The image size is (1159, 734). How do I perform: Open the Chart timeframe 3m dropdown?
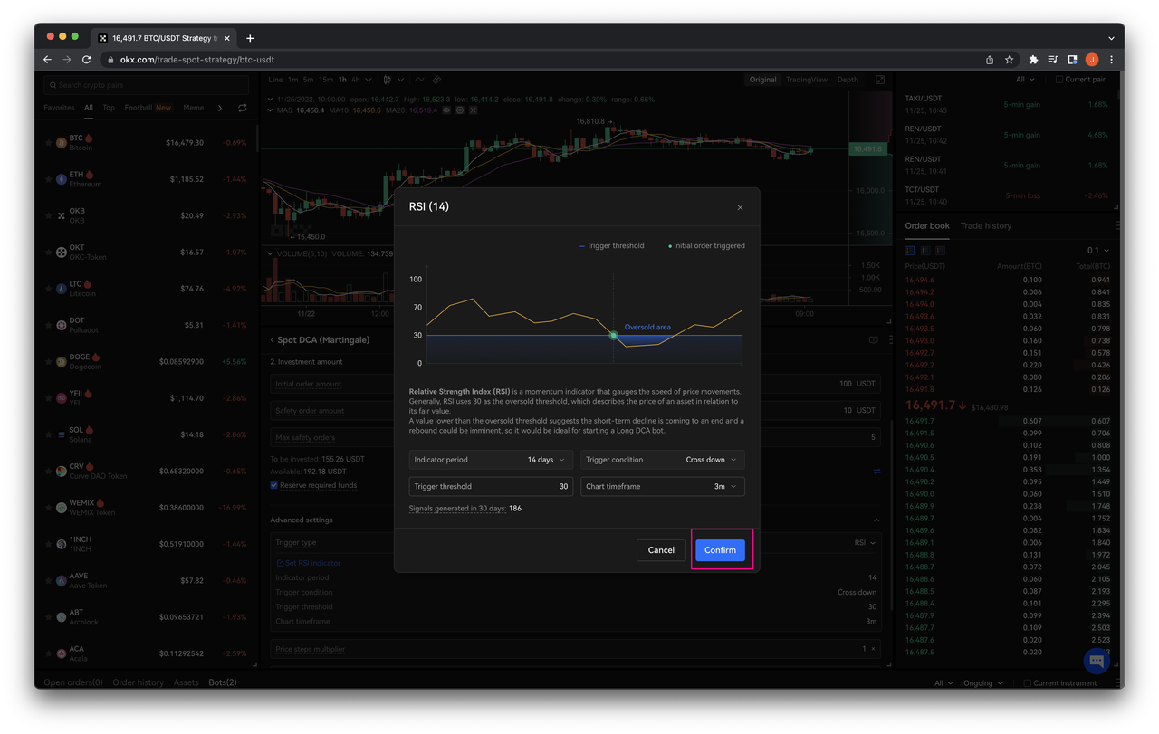click(x=662, y=486)
